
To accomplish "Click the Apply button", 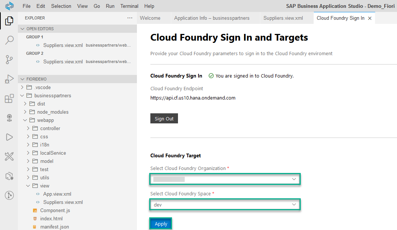I will [161, 224].
